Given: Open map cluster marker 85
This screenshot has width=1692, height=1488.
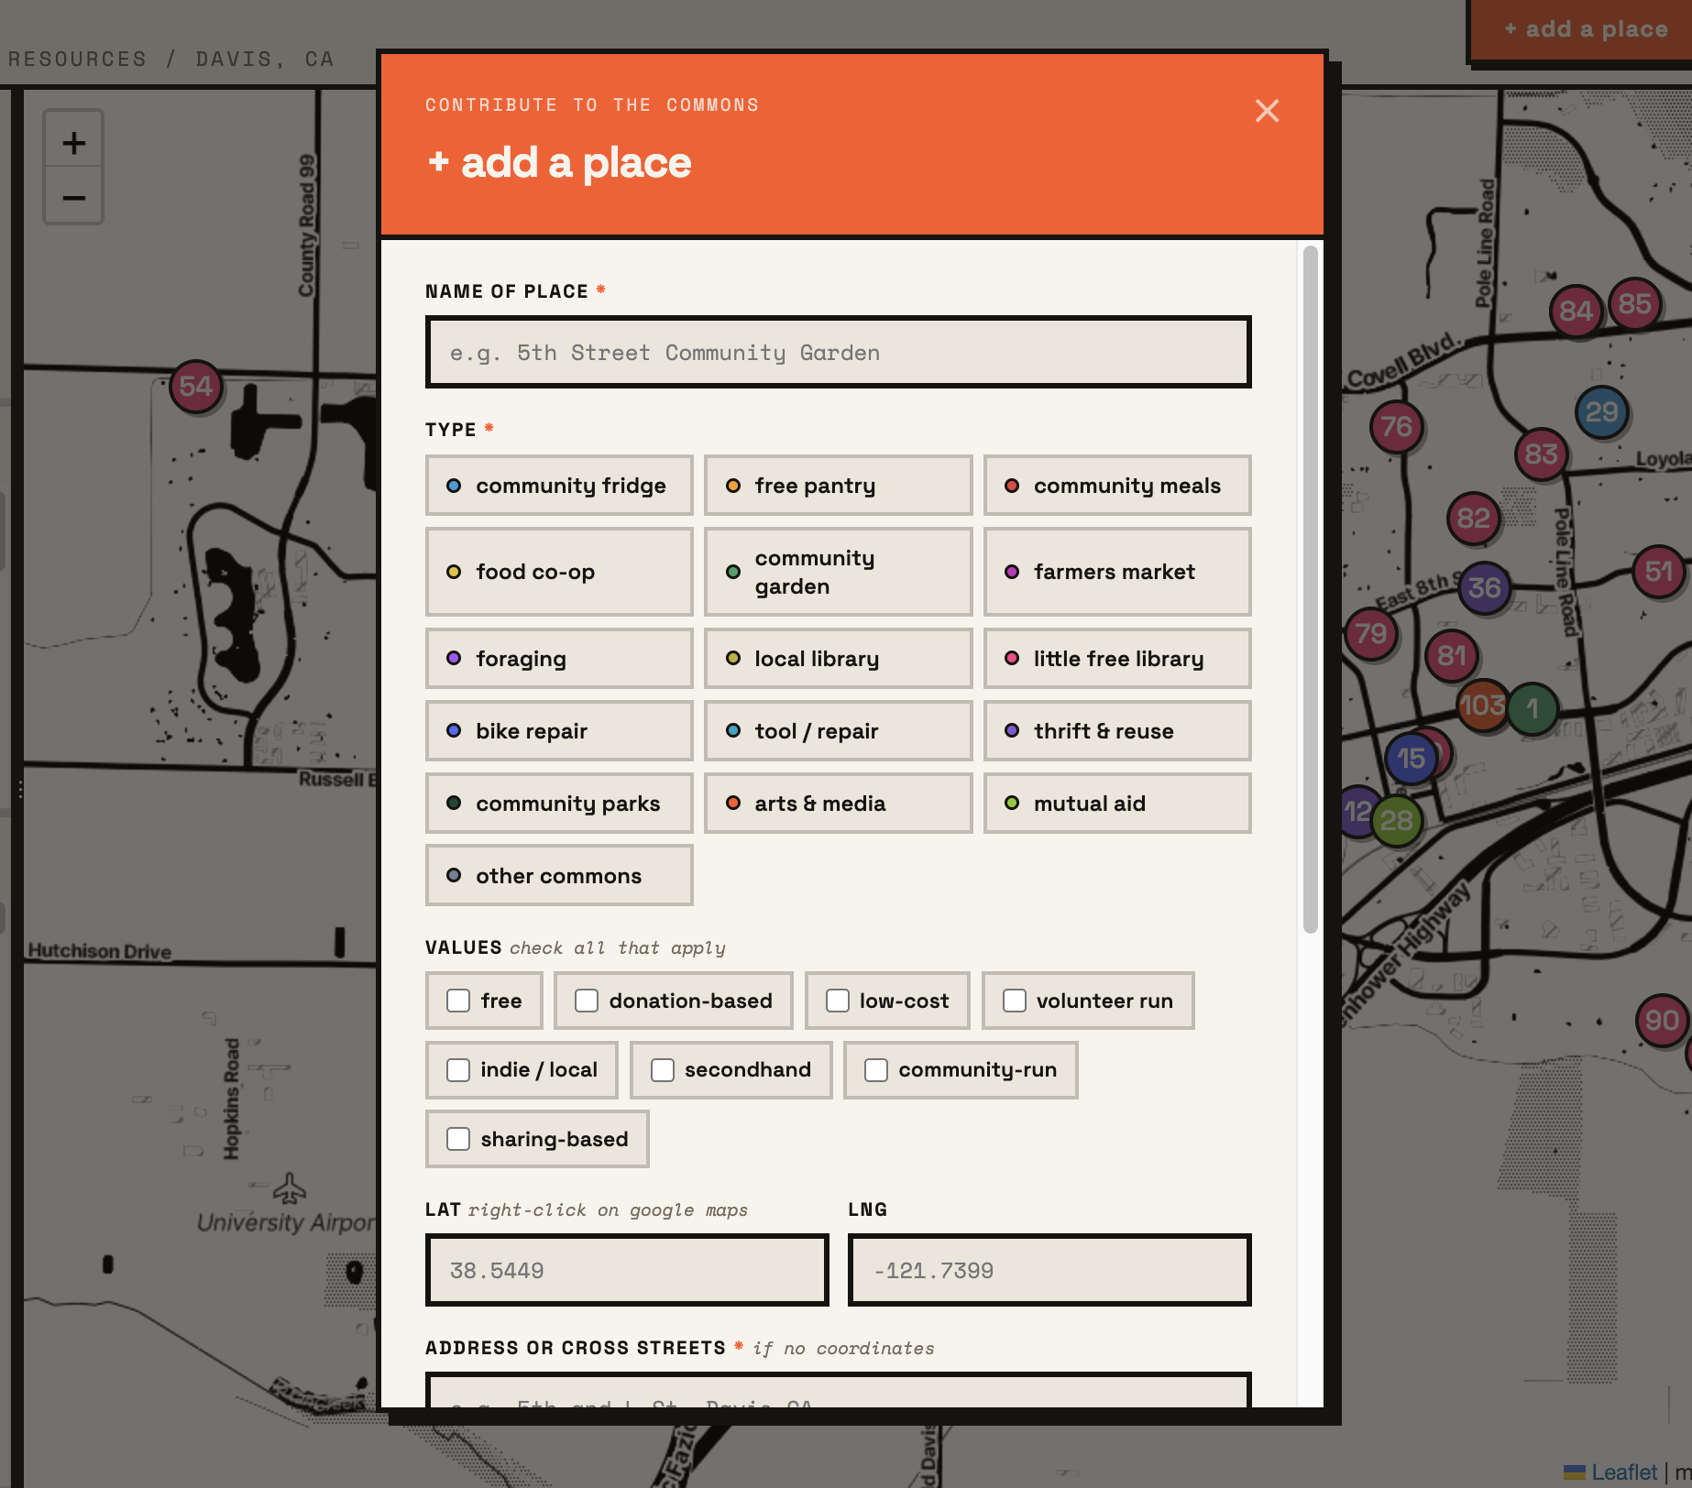Looking at the screenshot, I should [1635, 303].
